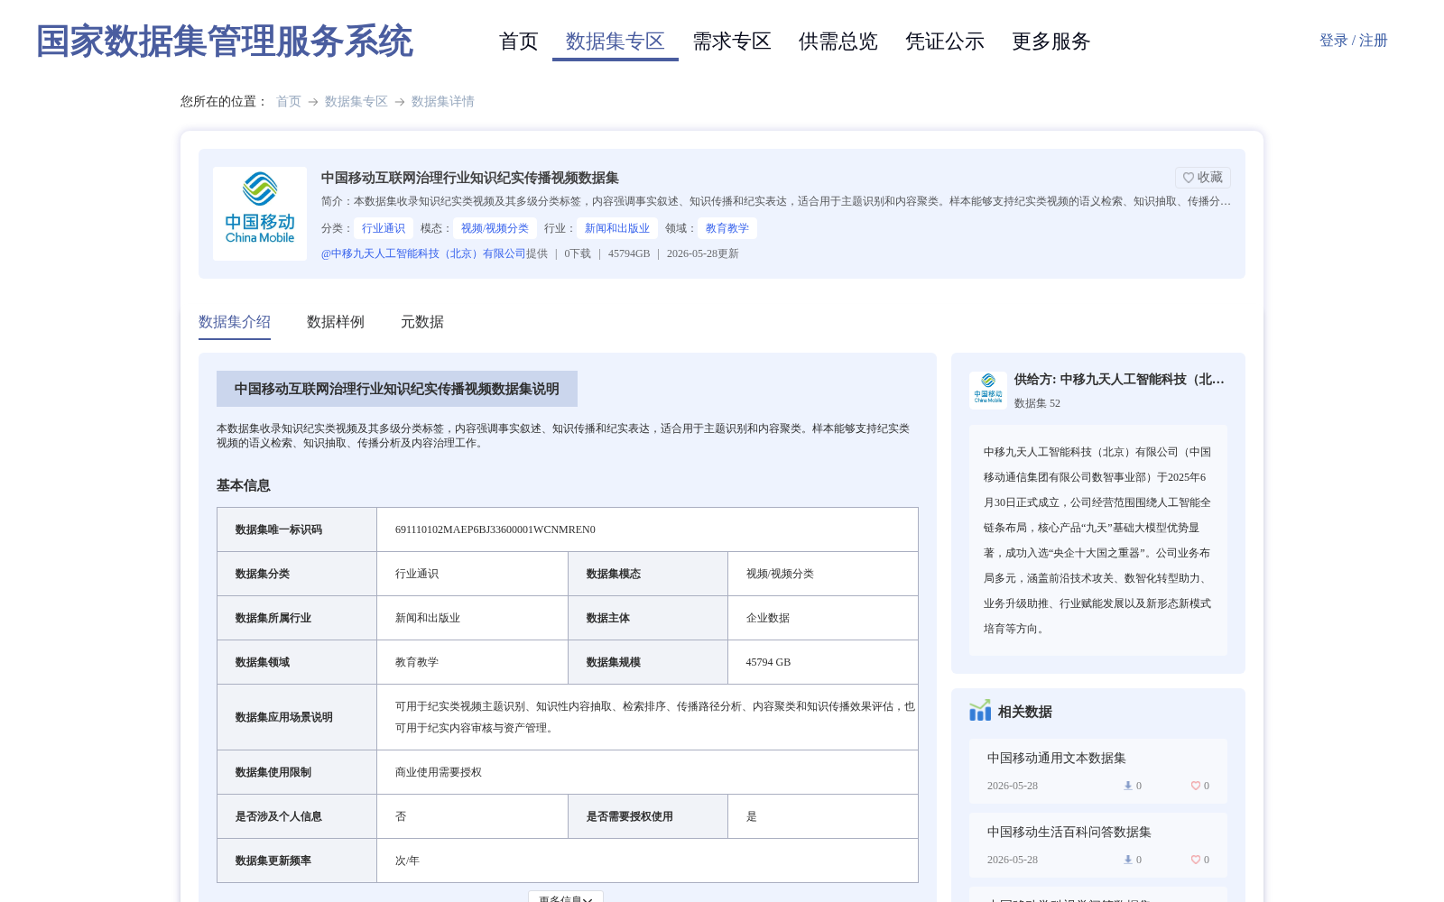This screenshot has height=902, width=1444.
Task: Click the 收藏 favorite button
Action: point(1203,178)
